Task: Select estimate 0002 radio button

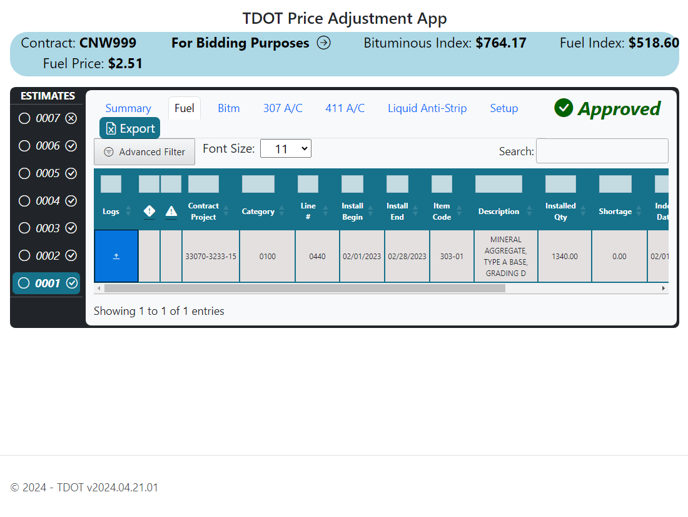Action: coord(24,255)
